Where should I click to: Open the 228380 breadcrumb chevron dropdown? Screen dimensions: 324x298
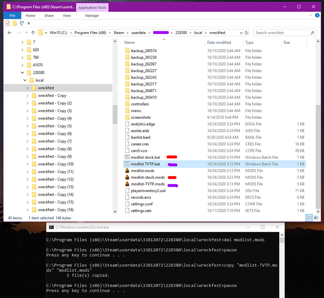[191, 33]
